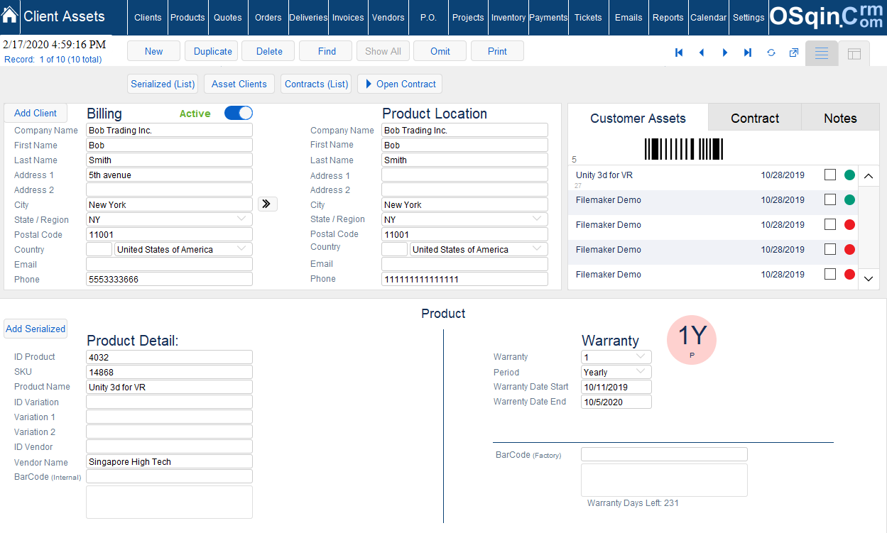Check the box on Unity 3d for VR row
Viewport: 887px width, 533px height.
click(x=830, y=175)
